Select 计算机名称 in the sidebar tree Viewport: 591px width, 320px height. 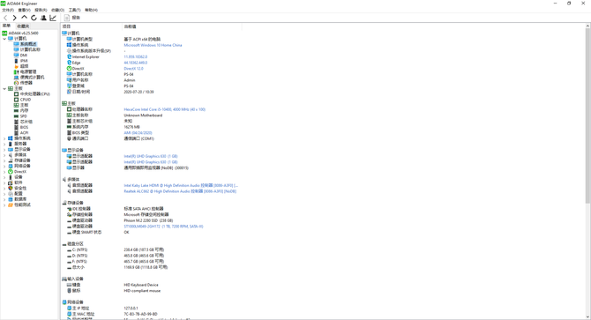[30, 49]
